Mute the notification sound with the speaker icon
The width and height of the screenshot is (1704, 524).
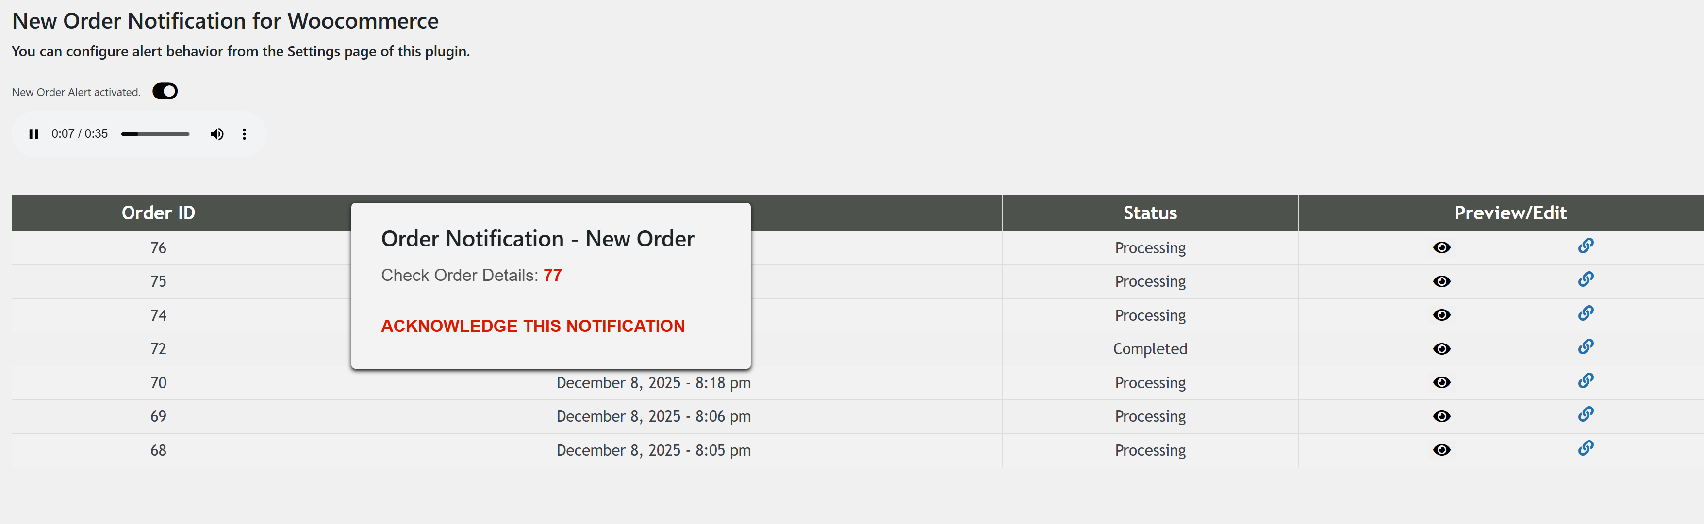click(x=216, y=133)
